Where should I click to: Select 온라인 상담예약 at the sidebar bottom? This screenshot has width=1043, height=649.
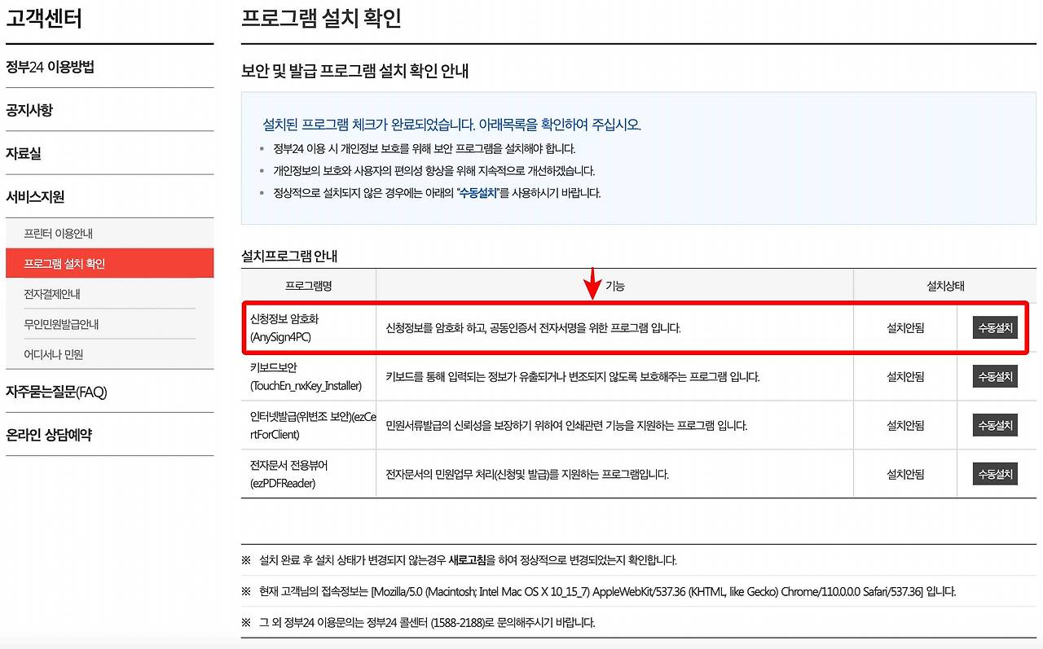click(x=51, y=434)
